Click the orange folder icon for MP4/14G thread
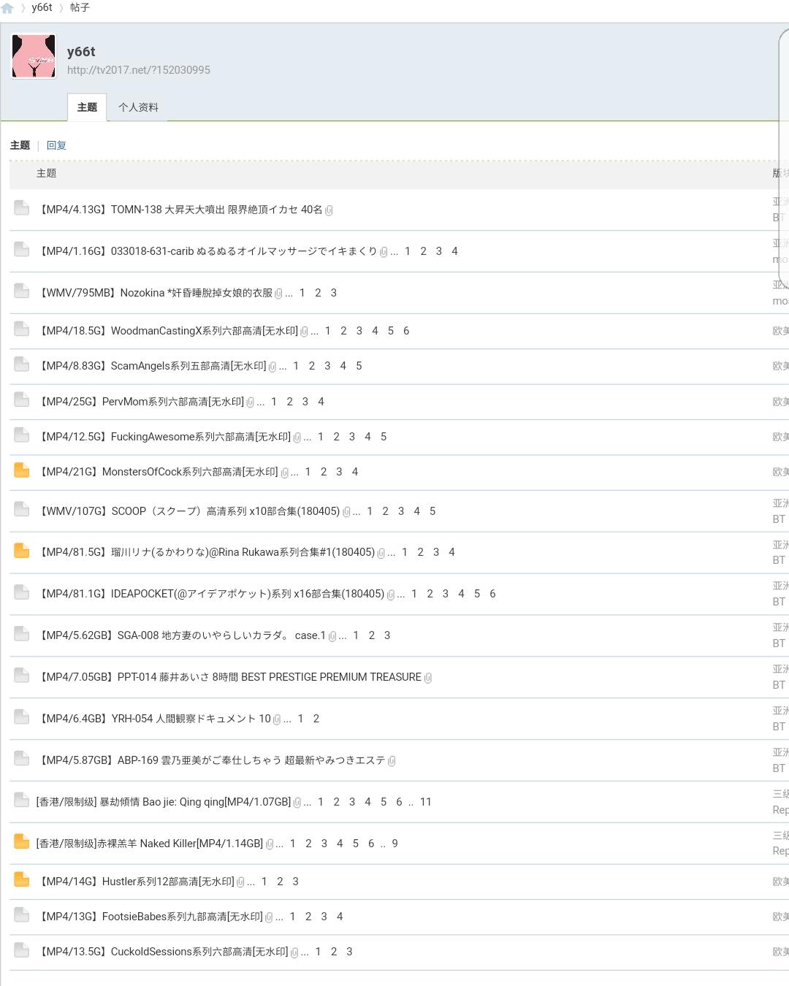 click(x=22, y=879)
